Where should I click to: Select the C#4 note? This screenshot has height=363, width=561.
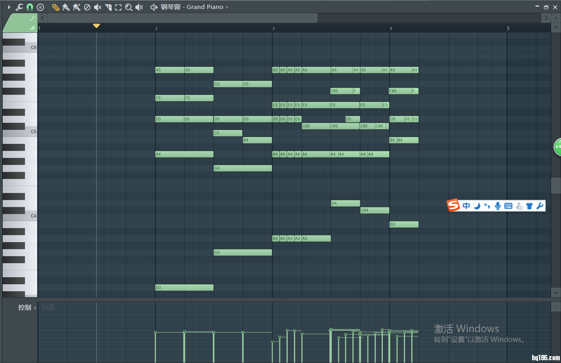click(375, 210)
